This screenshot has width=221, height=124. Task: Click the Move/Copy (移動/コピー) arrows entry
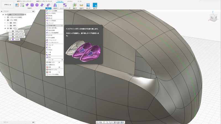pyautogui.click(x=54, y=62)
